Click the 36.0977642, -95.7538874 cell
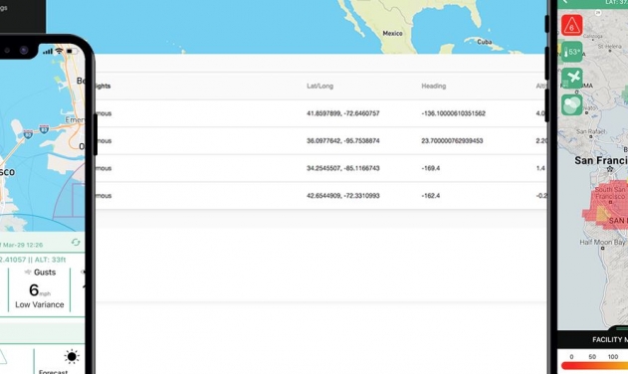This screenshot has width=628, height=374. (x=342, y=141)
